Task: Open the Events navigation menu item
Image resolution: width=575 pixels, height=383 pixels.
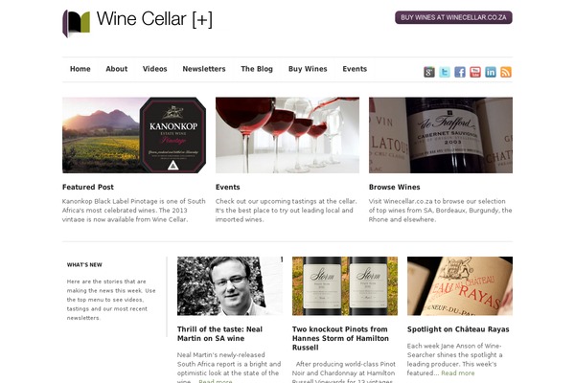Action: click(x=355, y=69)
